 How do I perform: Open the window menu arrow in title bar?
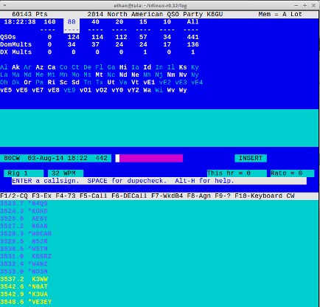pos(4,5)
